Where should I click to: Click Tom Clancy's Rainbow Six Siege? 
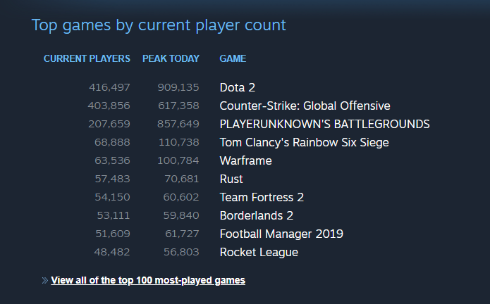click(x=305, y=142)
